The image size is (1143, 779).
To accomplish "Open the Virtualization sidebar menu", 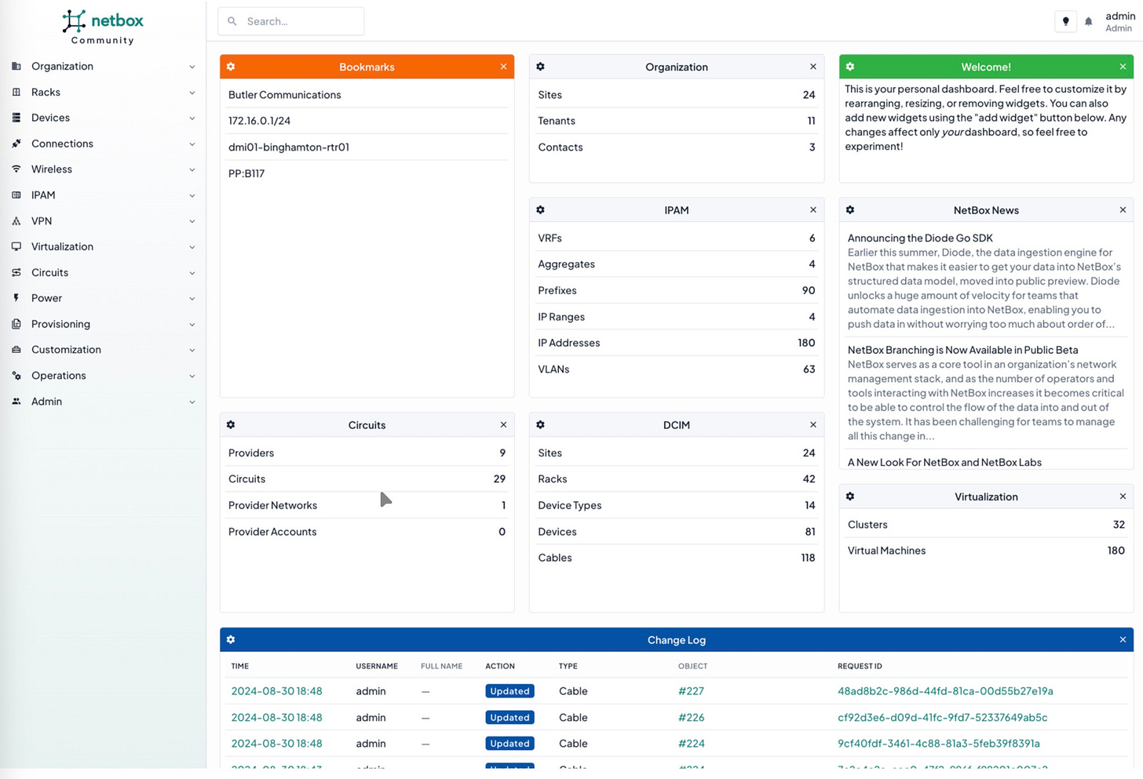I will [103, 246].
